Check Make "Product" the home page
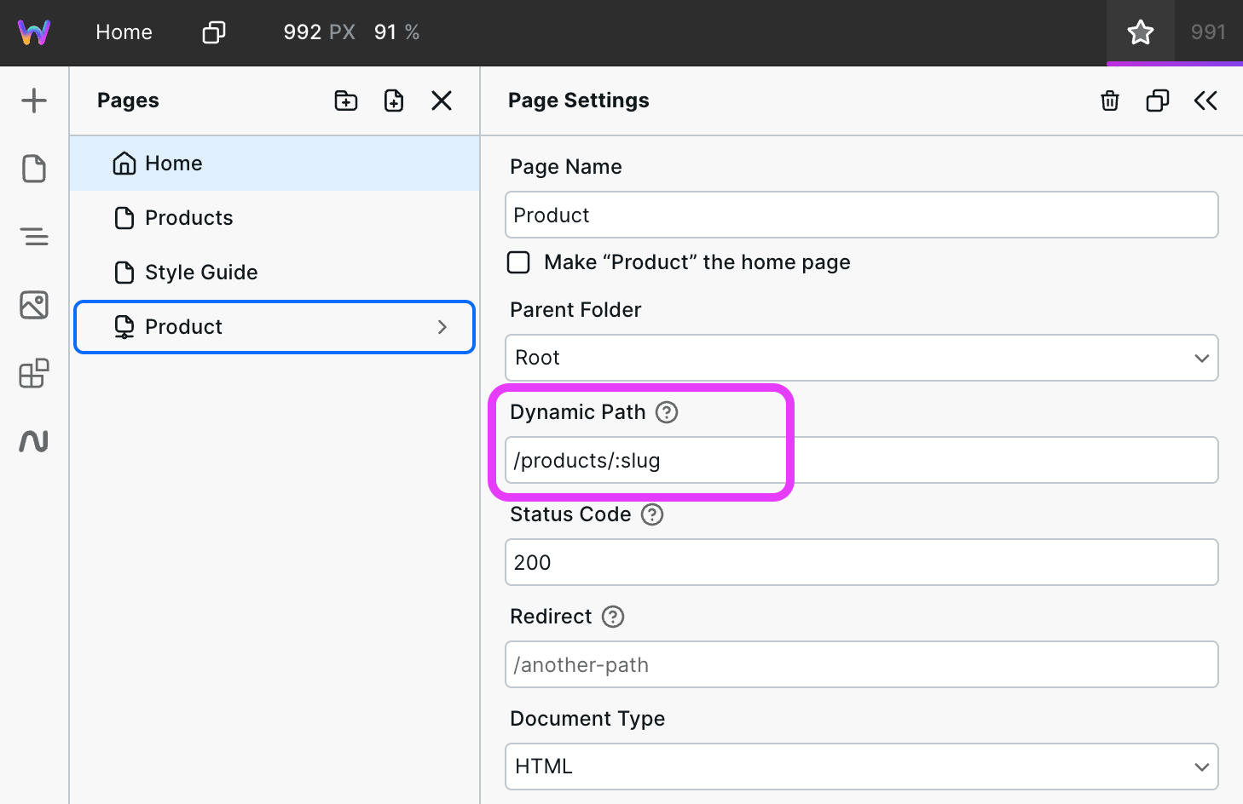This screenshot has height=804, width=1243. pos(518,262)
